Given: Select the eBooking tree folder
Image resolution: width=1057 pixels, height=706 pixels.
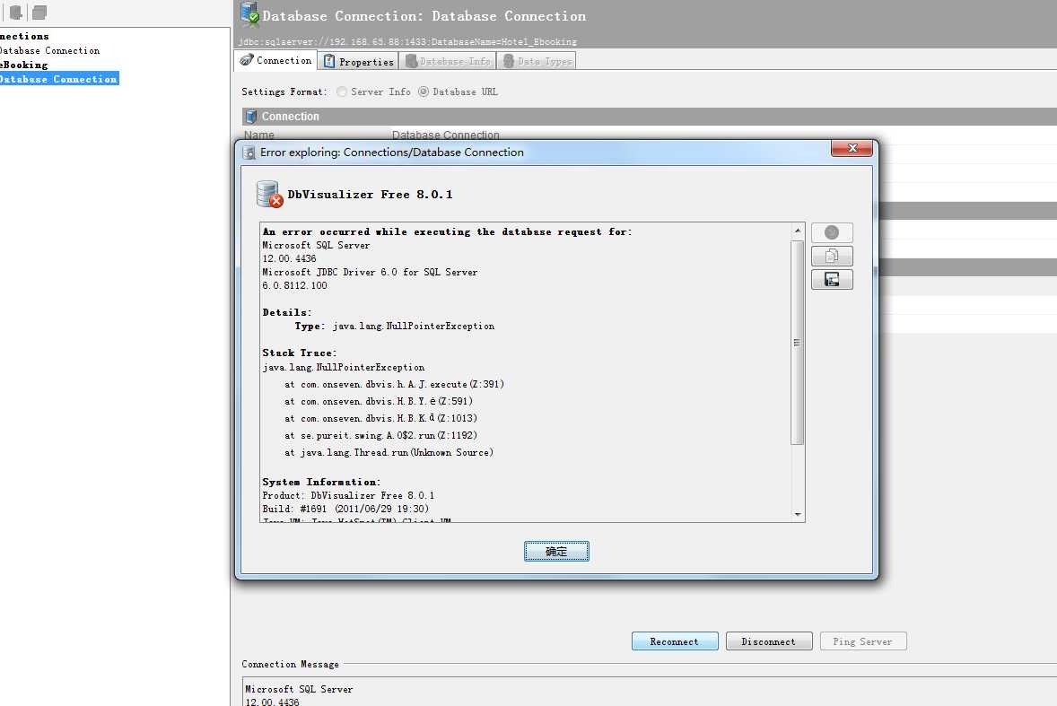Looking at the screenshot, I should point(24,65).
